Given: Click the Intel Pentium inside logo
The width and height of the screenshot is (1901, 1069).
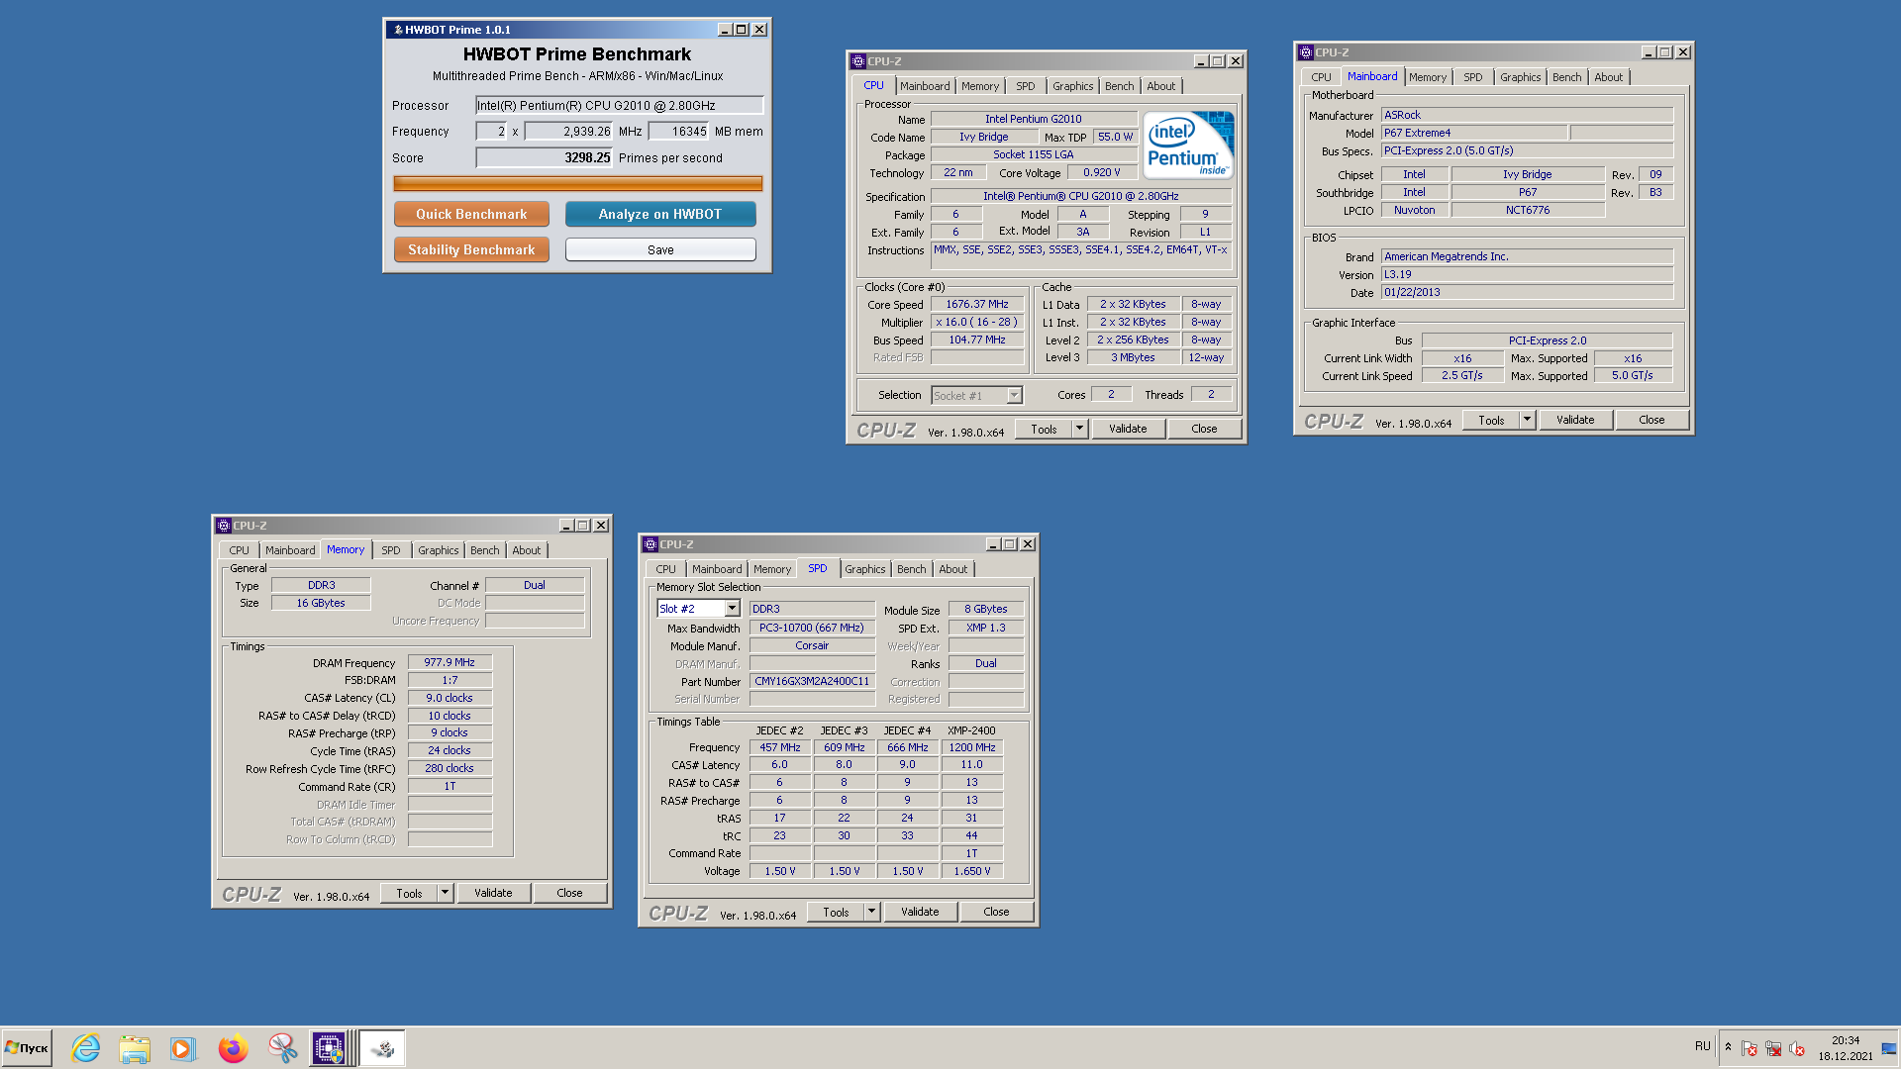Looking at the screenshot, I should 1188,145.
